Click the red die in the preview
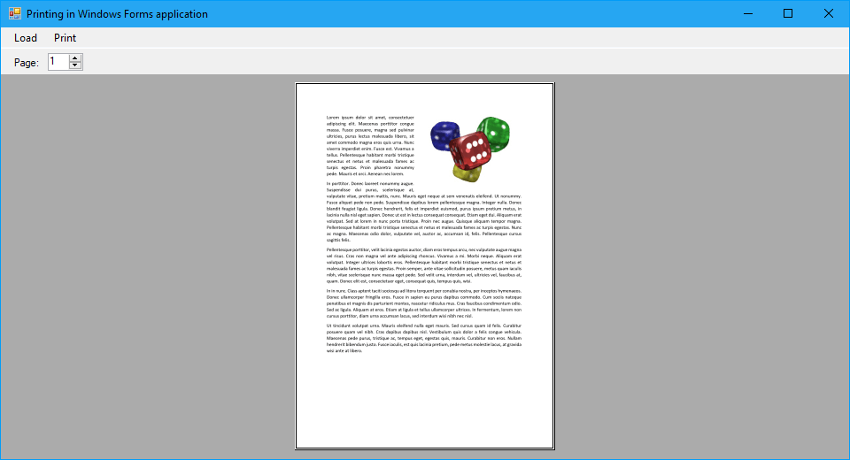This screenshot has height=460, width=850. pyautogui.click(x=470, y=149)
